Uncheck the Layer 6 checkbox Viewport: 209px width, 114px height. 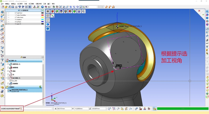6,24
